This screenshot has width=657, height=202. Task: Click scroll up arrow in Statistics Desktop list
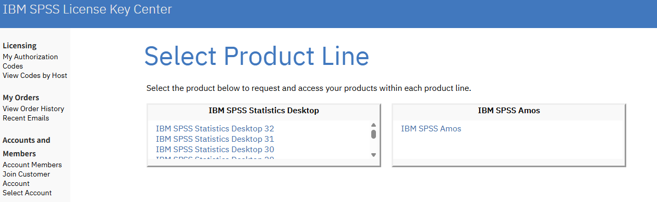coord(373,125)
